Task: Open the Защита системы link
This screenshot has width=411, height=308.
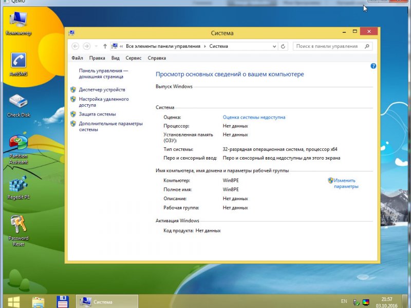Action: [97, 114]
